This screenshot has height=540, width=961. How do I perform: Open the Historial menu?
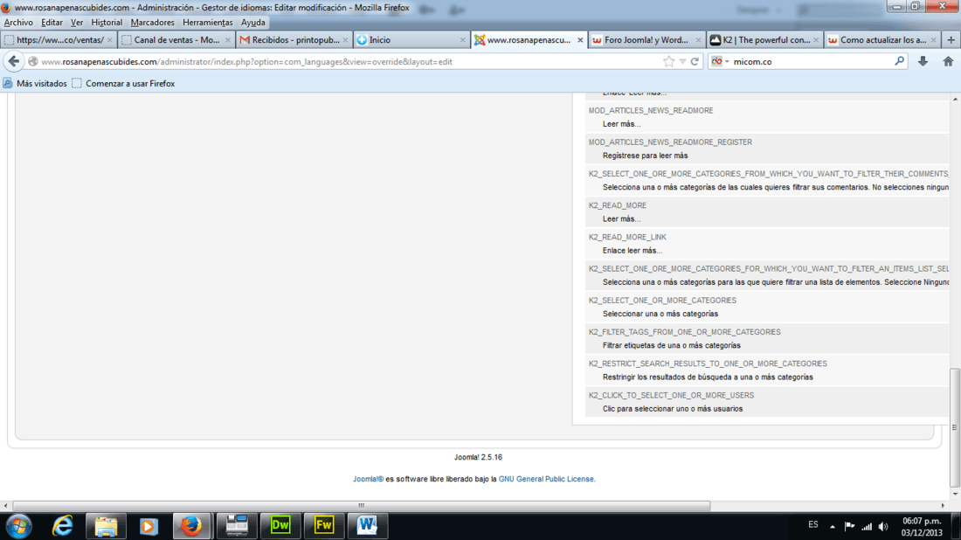coord(107,23)
